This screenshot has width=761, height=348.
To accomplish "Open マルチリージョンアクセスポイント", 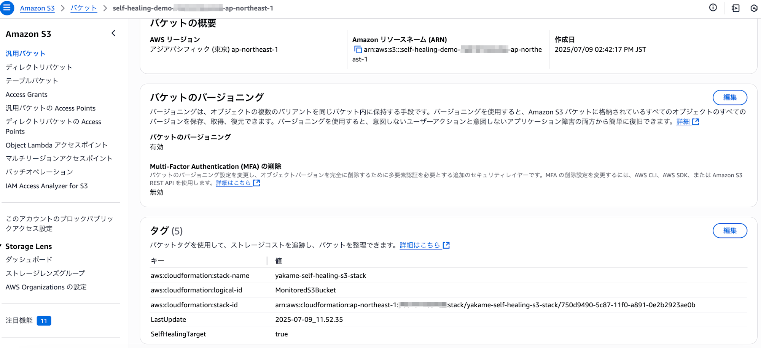I will tap(59, 159).
